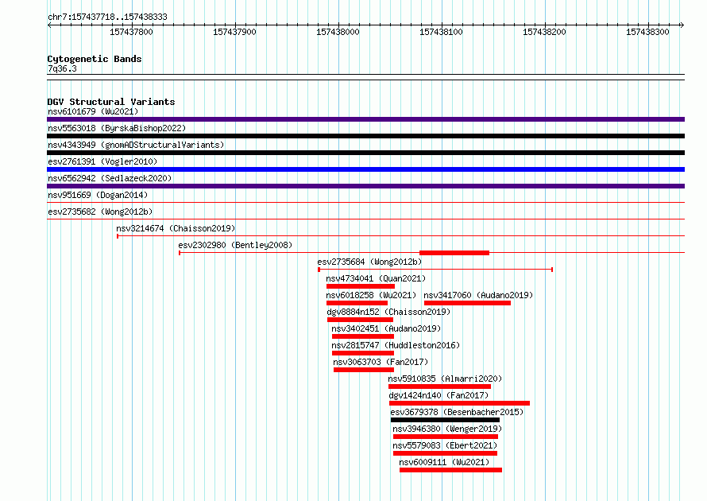Click dgv8884n152 (Chaisson2019) label

coord(388,312)
